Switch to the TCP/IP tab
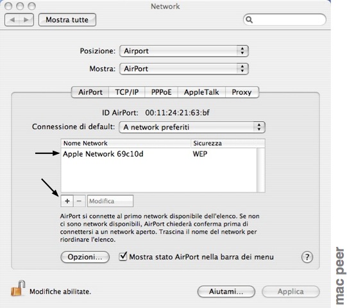347x308 pixels. [x=127, y=92]
